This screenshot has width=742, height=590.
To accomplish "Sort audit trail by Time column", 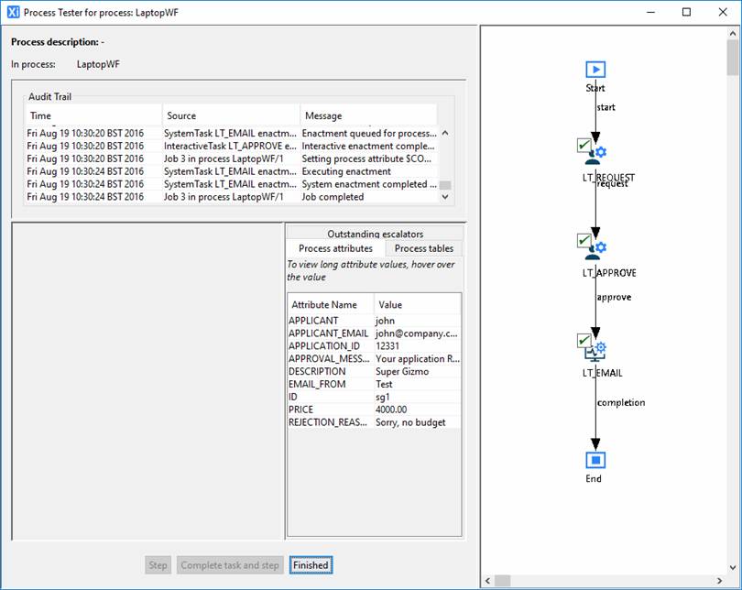I will coord(93,115).
